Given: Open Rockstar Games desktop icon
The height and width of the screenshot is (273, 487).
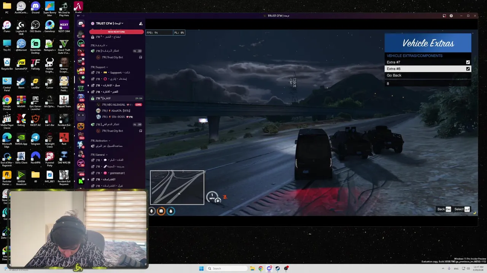Looking at the screenshot, I should coord(7,178).
